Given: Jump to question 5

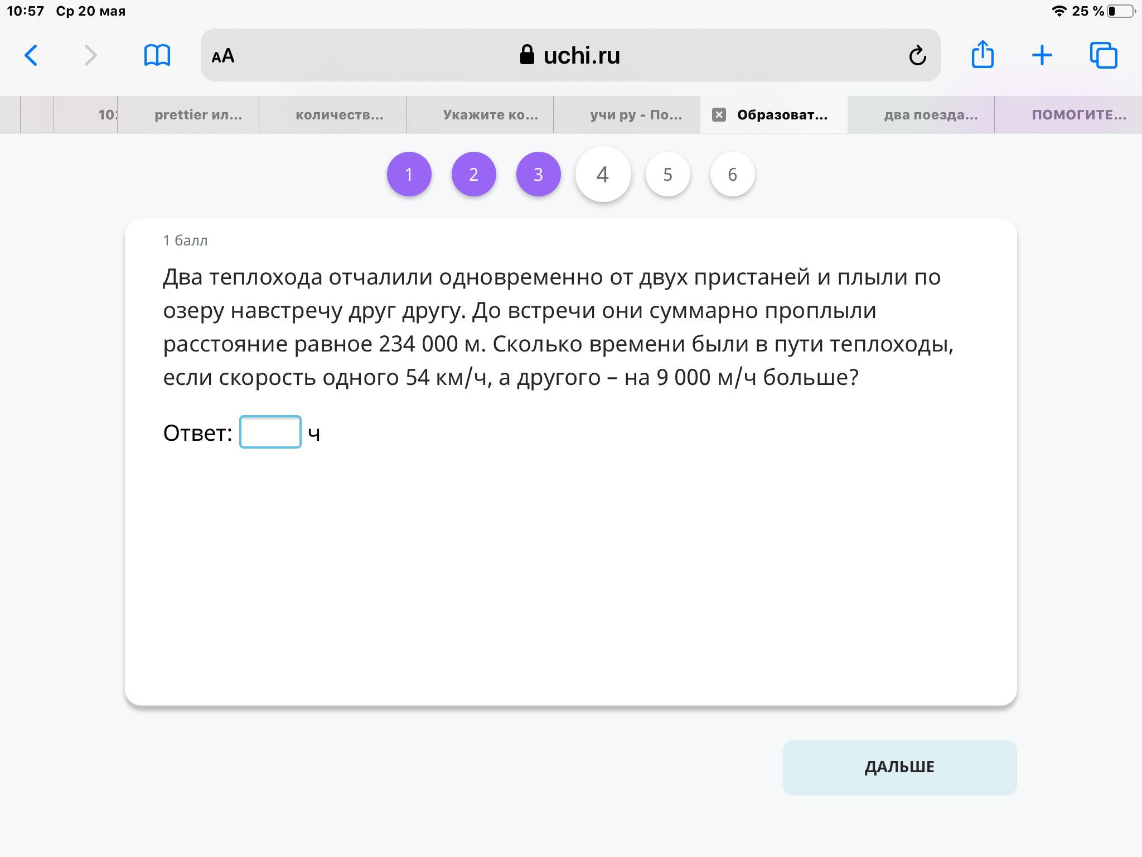Looking at the screenshot, I should tap(667, 175).
